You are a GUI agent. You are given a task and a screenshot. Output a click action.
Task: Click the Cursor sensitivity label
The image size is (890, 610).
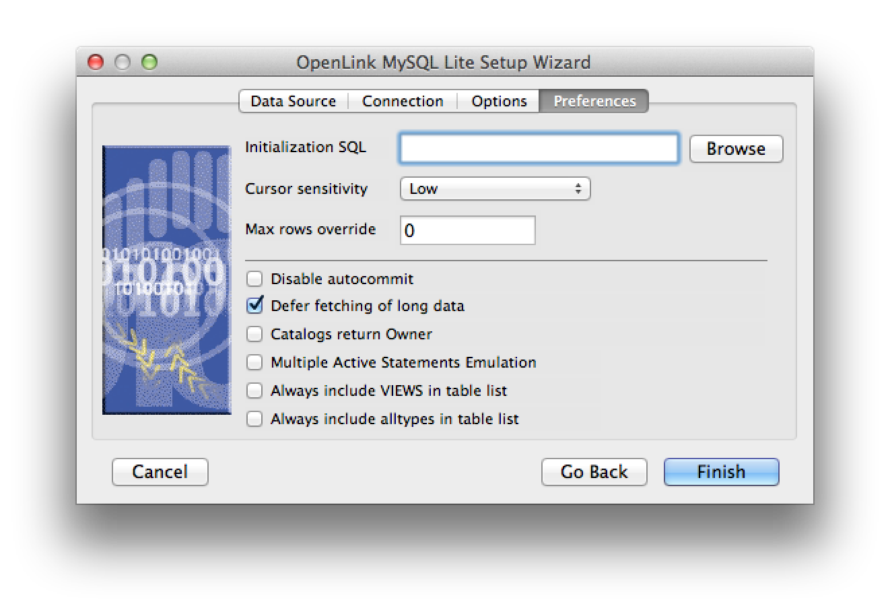click(x=306, y=189)
